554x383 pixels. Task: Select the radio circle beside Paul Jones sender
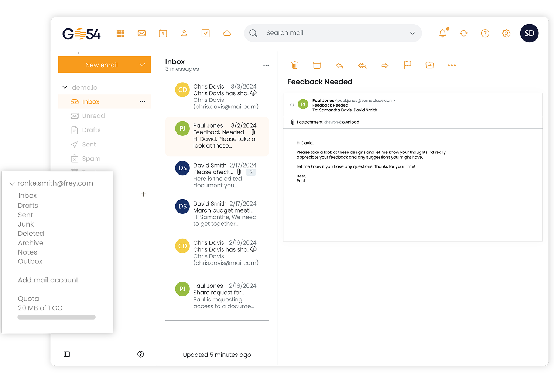(292, 105)
